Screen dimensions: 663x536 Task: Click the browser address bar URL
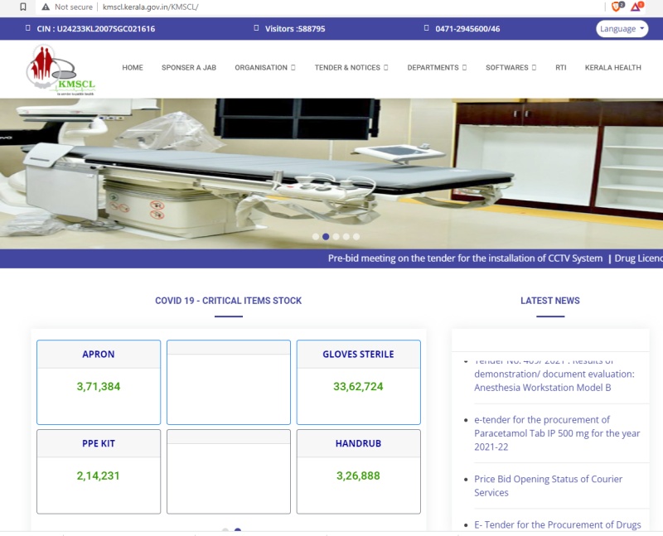150,7
